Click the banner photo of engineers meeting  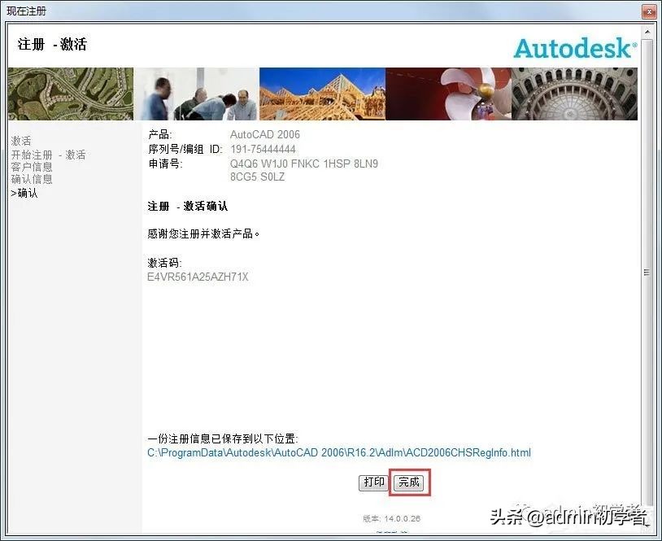pos(195,93)
